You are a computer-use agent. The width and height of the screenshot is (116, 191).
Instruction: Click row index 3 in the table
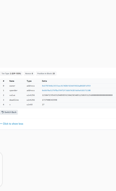[x=4, y=100]
